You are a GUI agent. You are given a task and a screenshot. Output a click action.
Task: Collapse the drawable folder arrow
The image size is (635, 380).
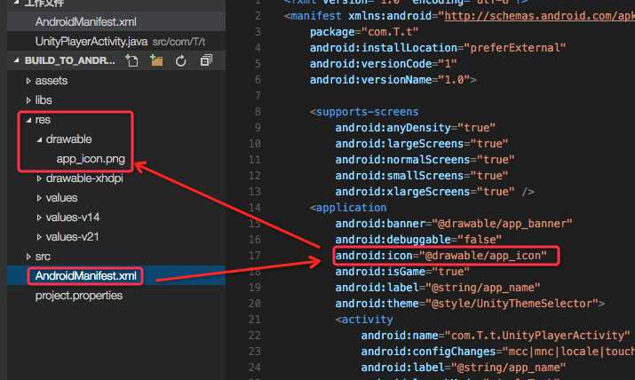[39, 139]
